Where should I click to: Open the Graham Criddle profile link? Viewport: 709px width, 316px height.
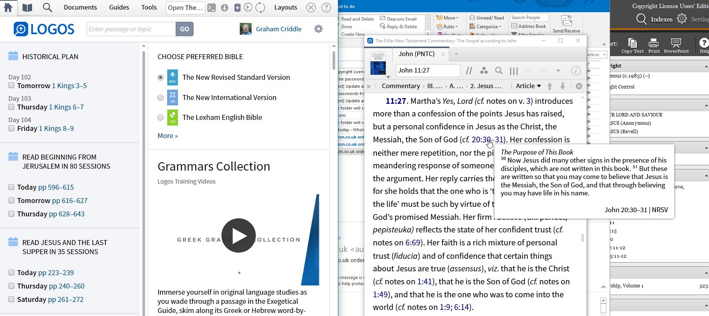pyautogui.click(x=279, y=29)
